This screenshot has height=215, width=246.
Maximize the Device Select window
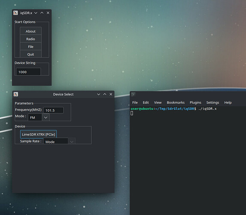pos(105,94)
